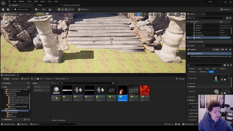This screenshot has height=131, width=233.
Task: Select the All filter in Details panel
Action: tap(211, 72)
